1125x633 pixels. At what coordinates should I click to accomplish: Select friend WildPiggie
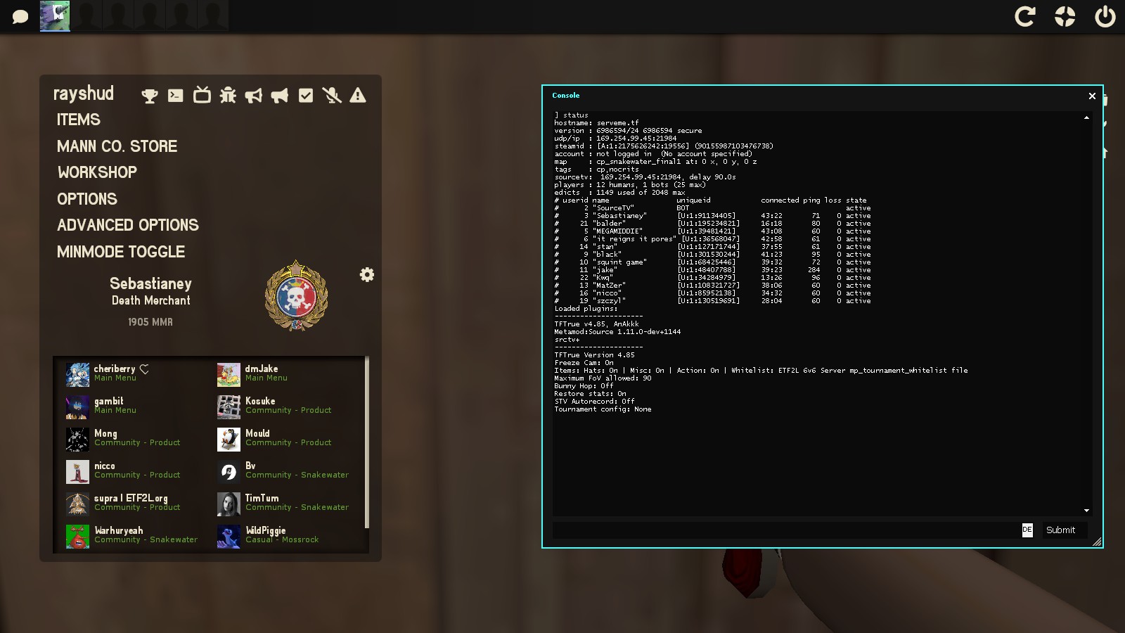(x=288, y=536)
